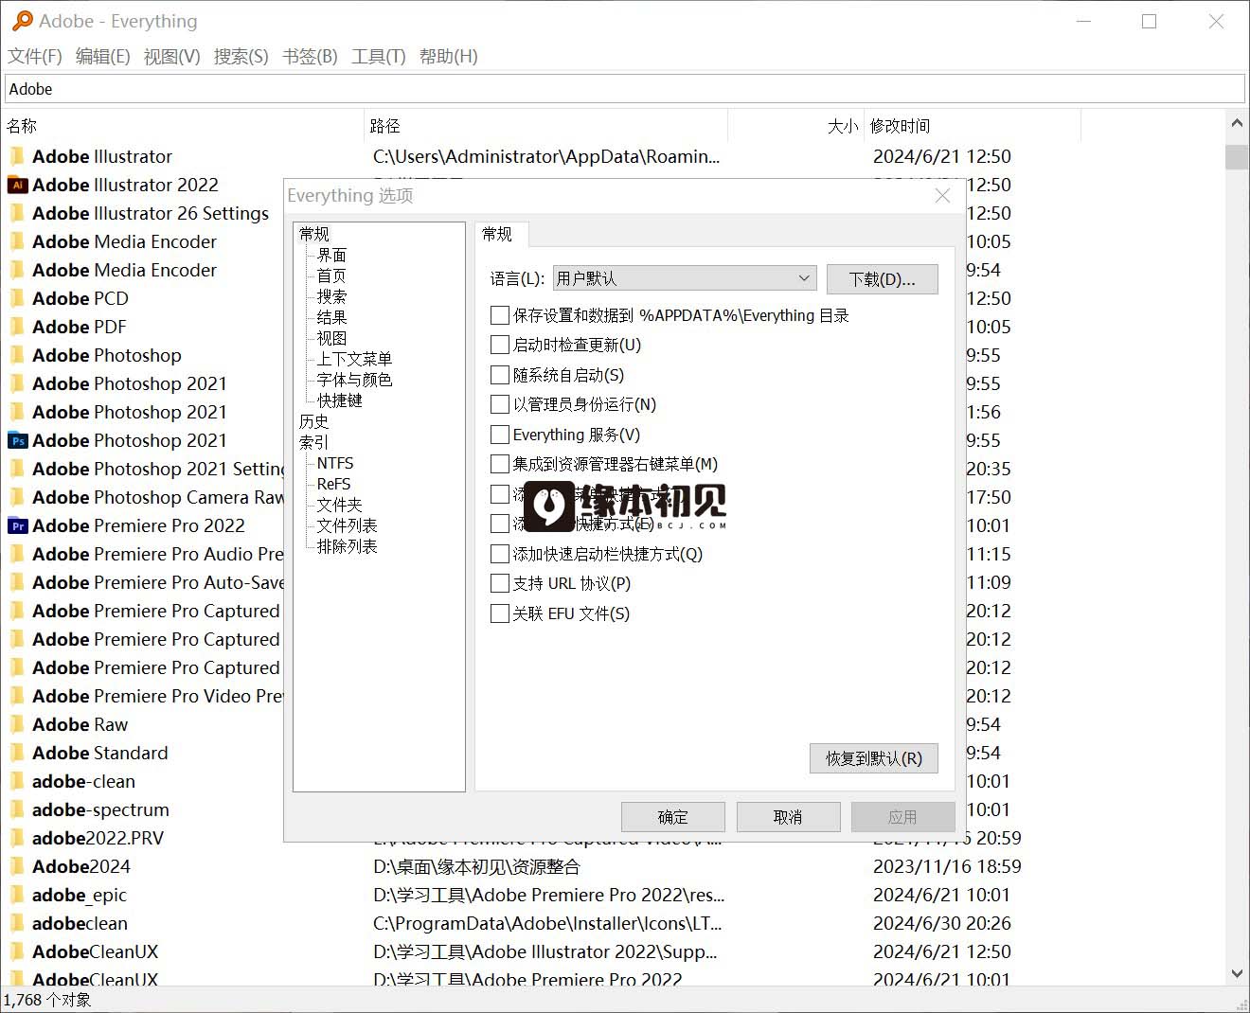Select 文件列表 in the options tree
The height and width of the screenshot is (1013, 1250).
click(x=348, y=525)
